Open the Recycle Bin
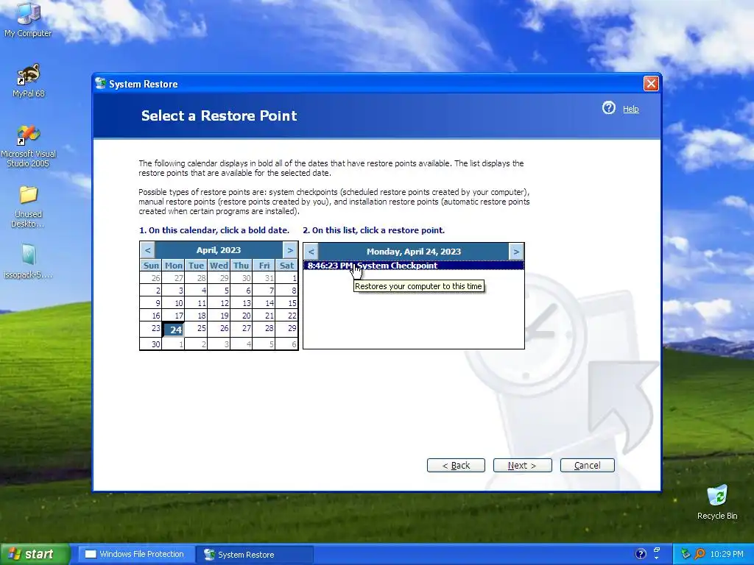The image size is (754, 565). [717, 502]
